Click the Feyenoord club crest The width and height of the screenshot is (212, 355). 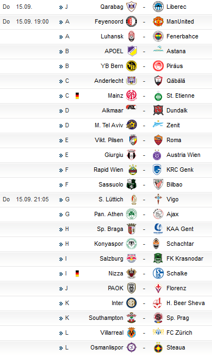click(x=131, y=21)
